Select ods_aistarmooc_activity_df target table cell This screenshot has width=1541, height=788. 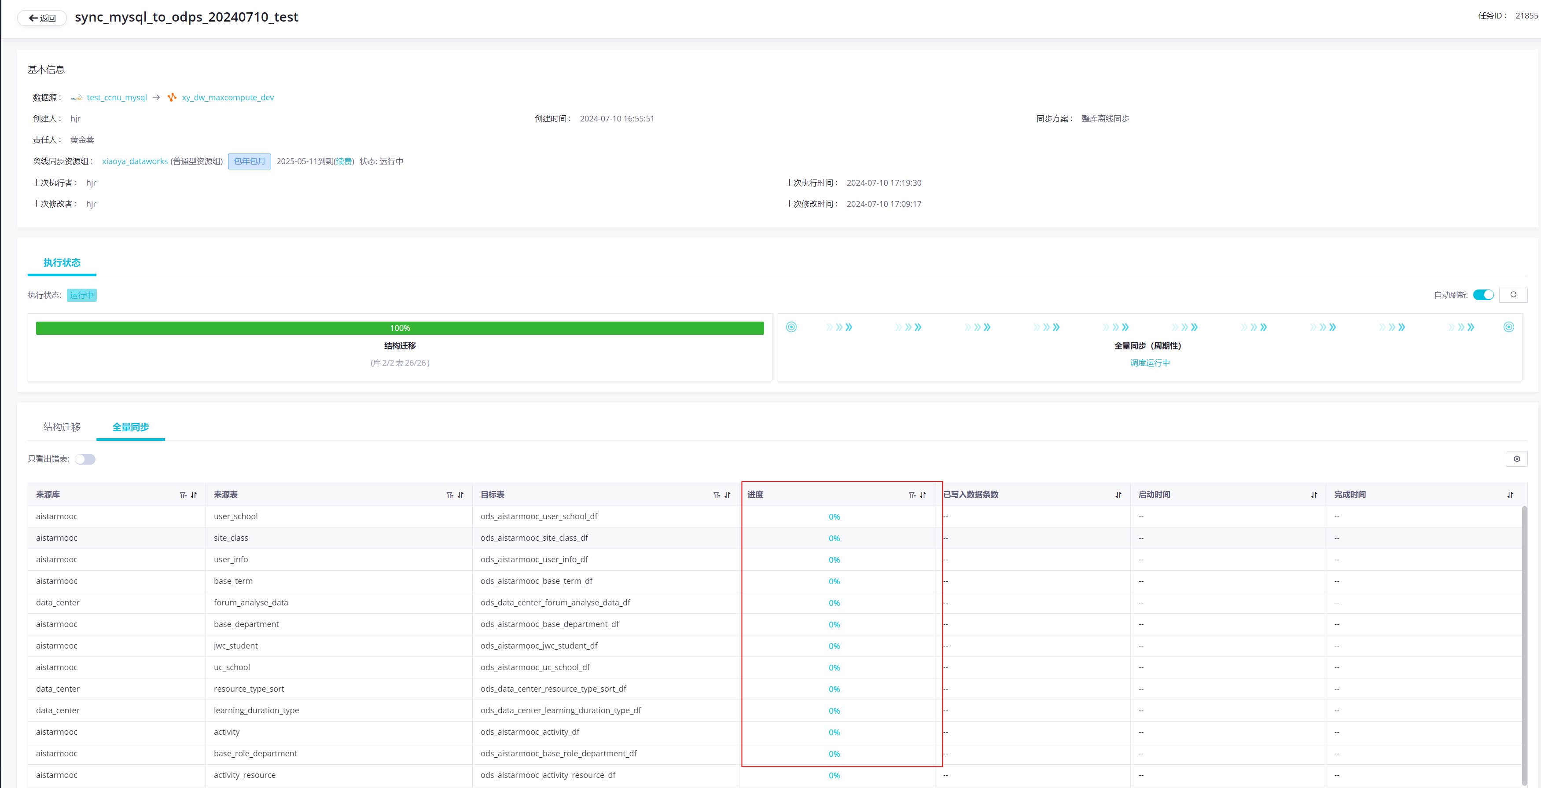click(605, 732)
